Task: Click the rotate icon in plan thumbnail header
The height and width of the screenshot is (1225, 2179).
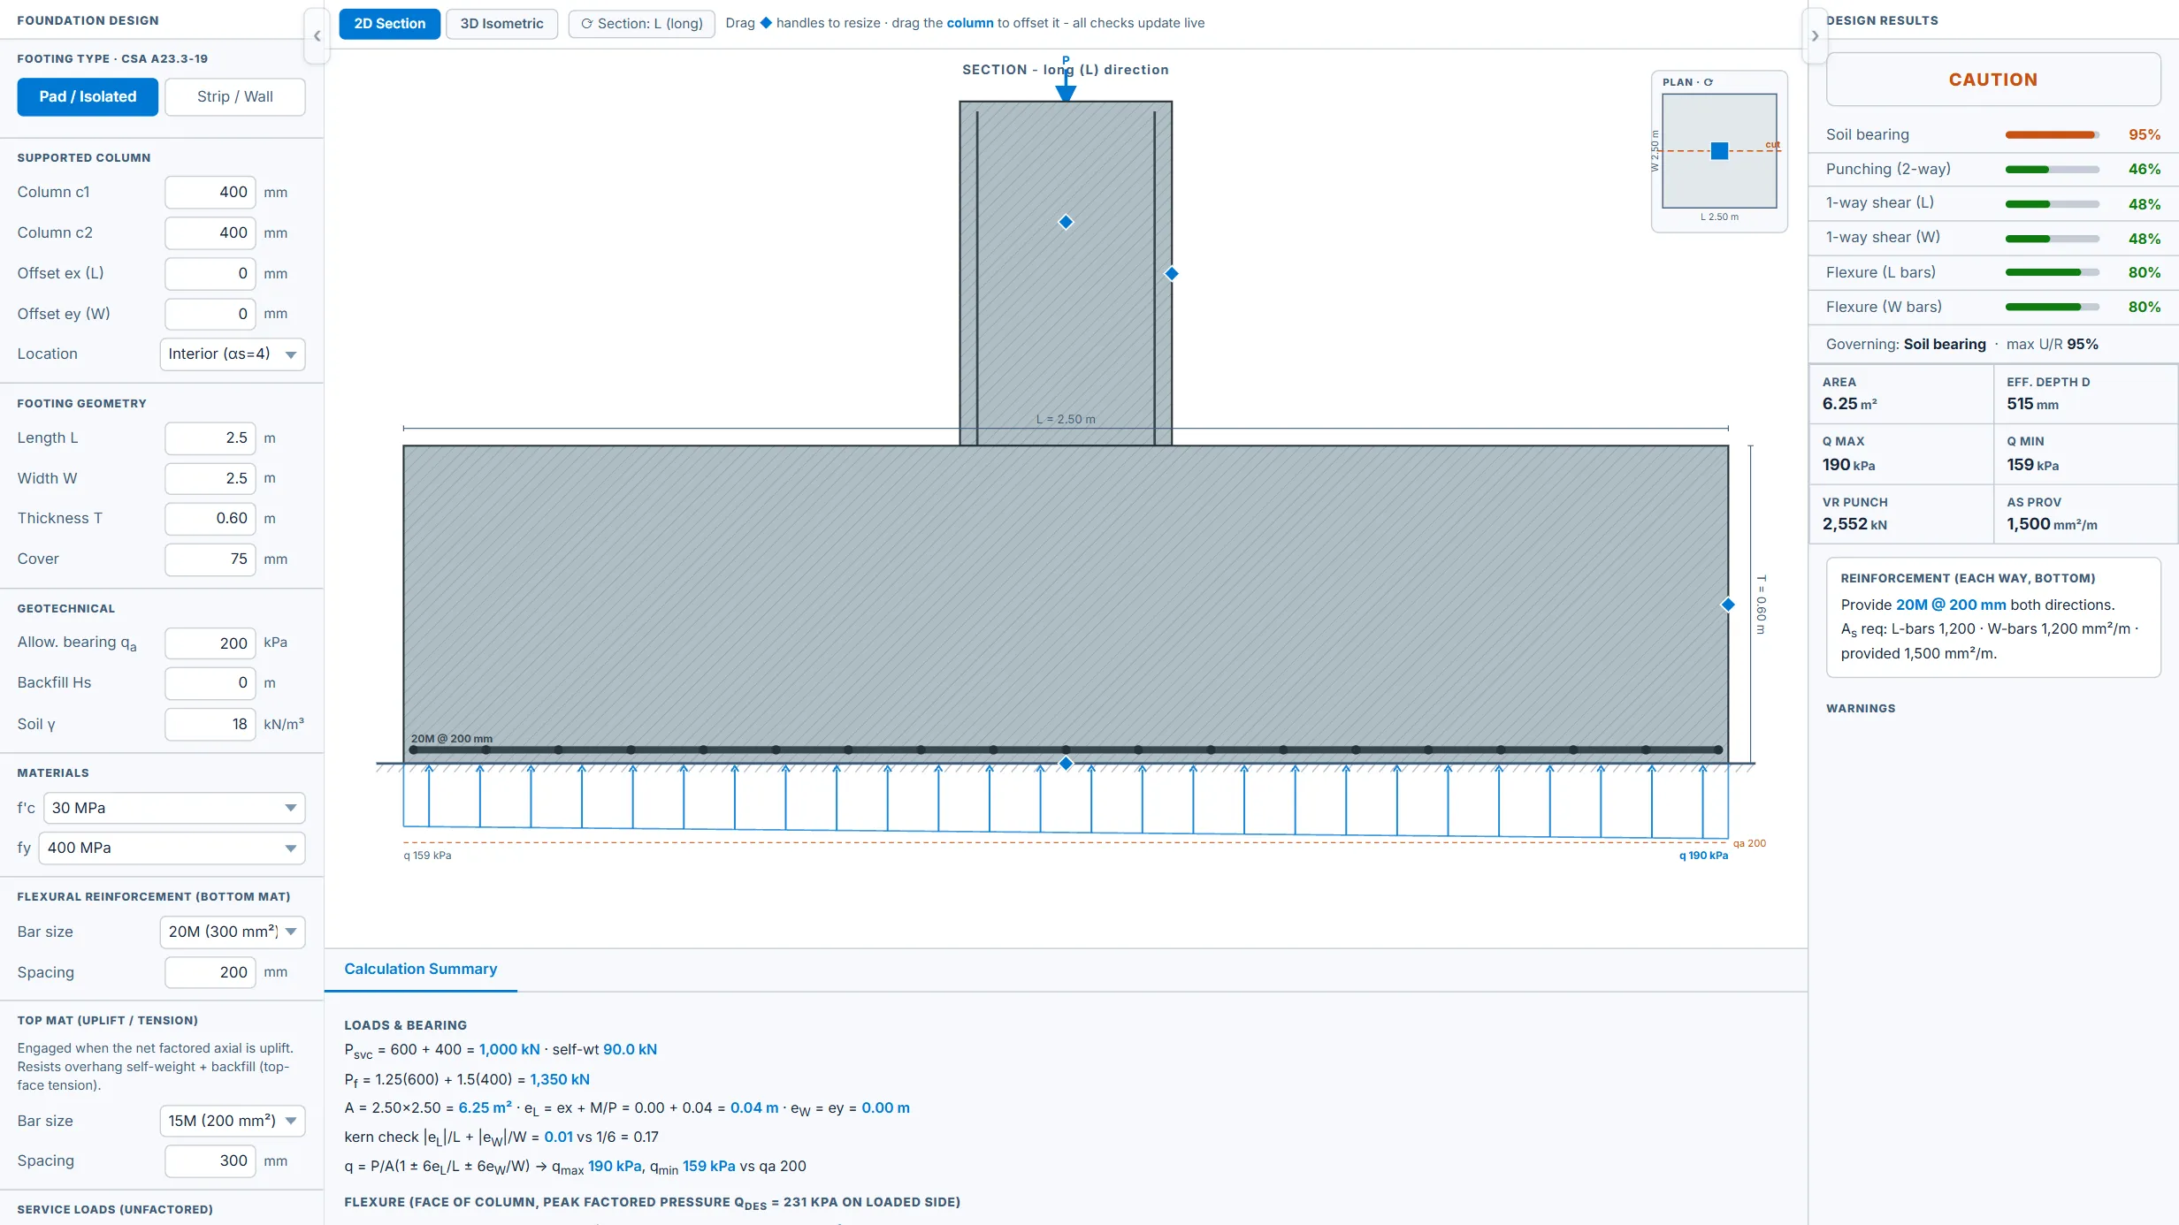Action: 1709,82
